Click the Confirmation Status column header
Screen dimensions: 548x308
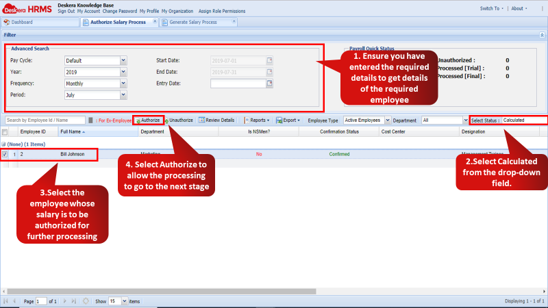(339, 132)
